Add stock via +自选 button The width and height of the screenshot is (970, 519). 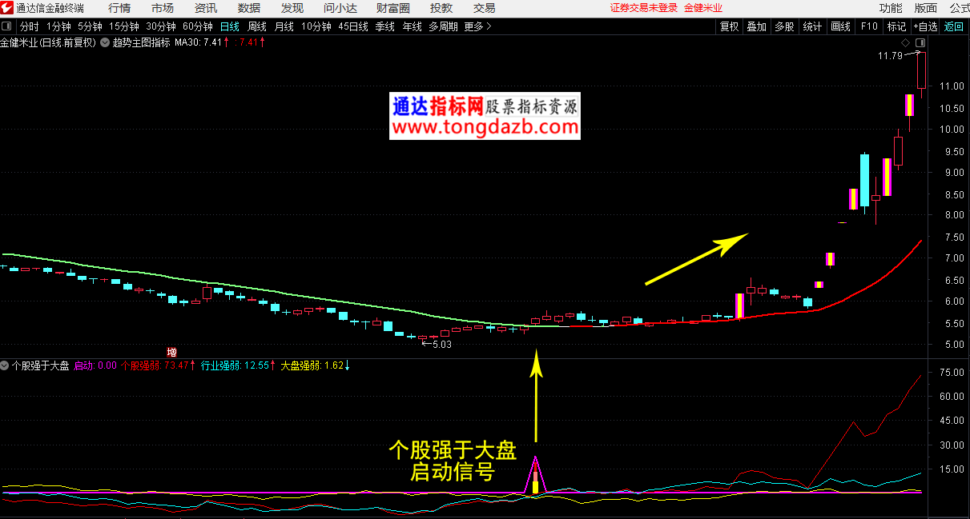pos(925,26)
